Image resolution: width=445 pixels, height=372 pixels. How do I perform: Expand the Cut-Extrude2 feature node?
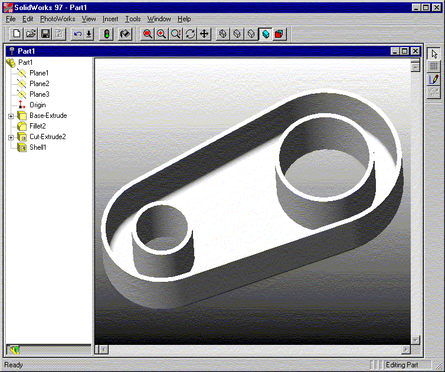11,137
